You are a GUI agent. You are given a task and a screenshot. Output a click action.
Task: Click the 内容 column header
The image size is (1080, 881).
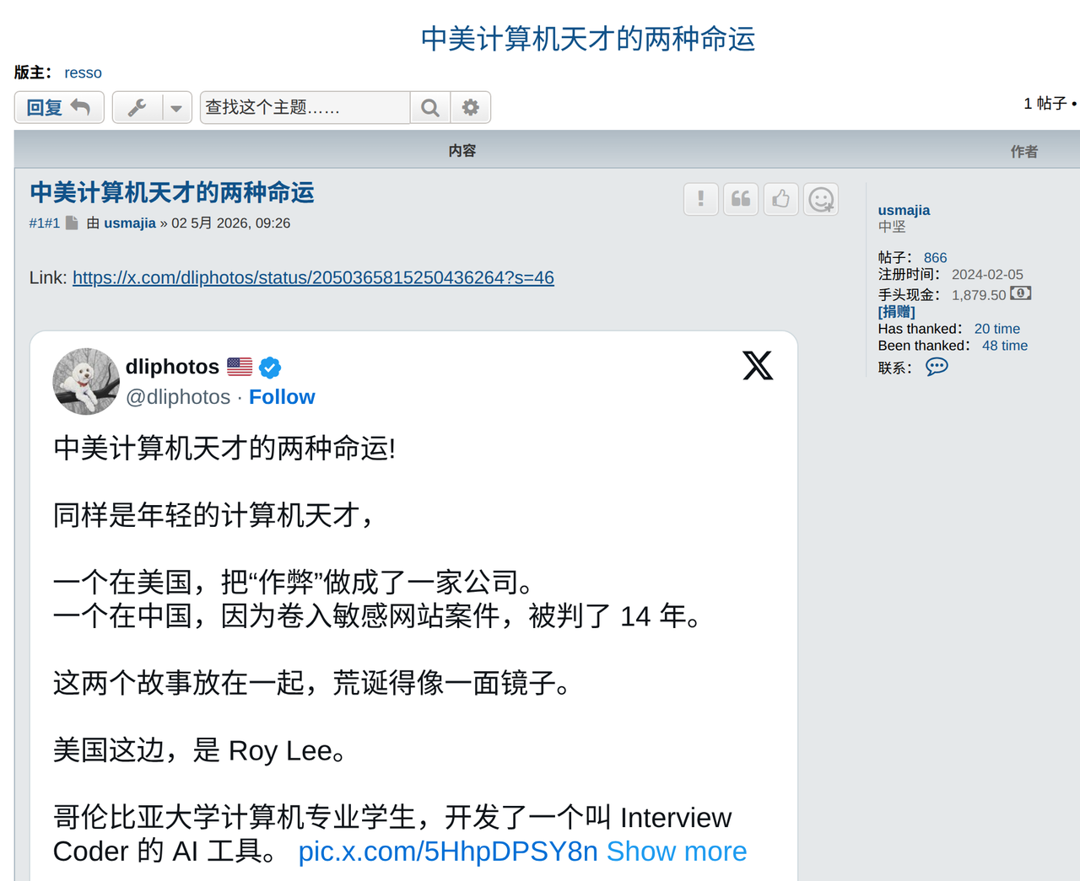(462, 151)
